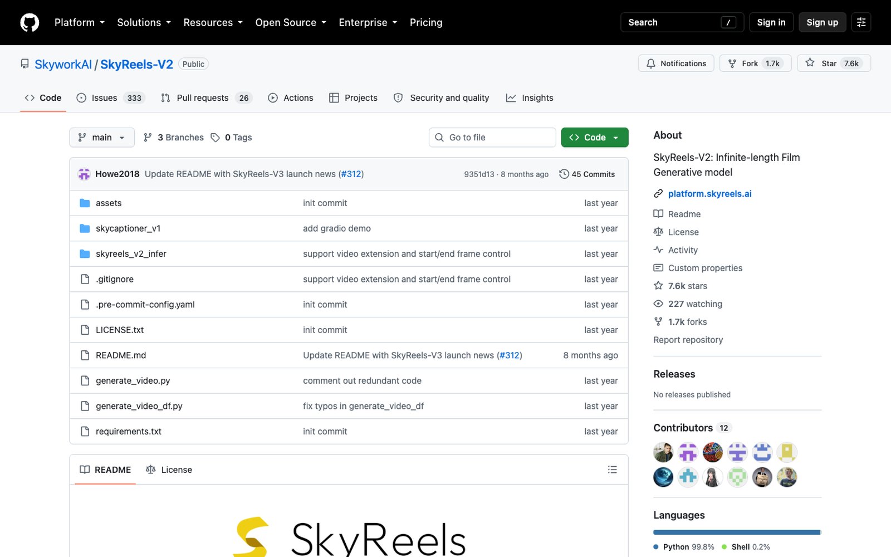Screen dimensions: 891x557
Task: Click the link icon beside platform.skyreels.ai
Action: click(x=658, y=194)
